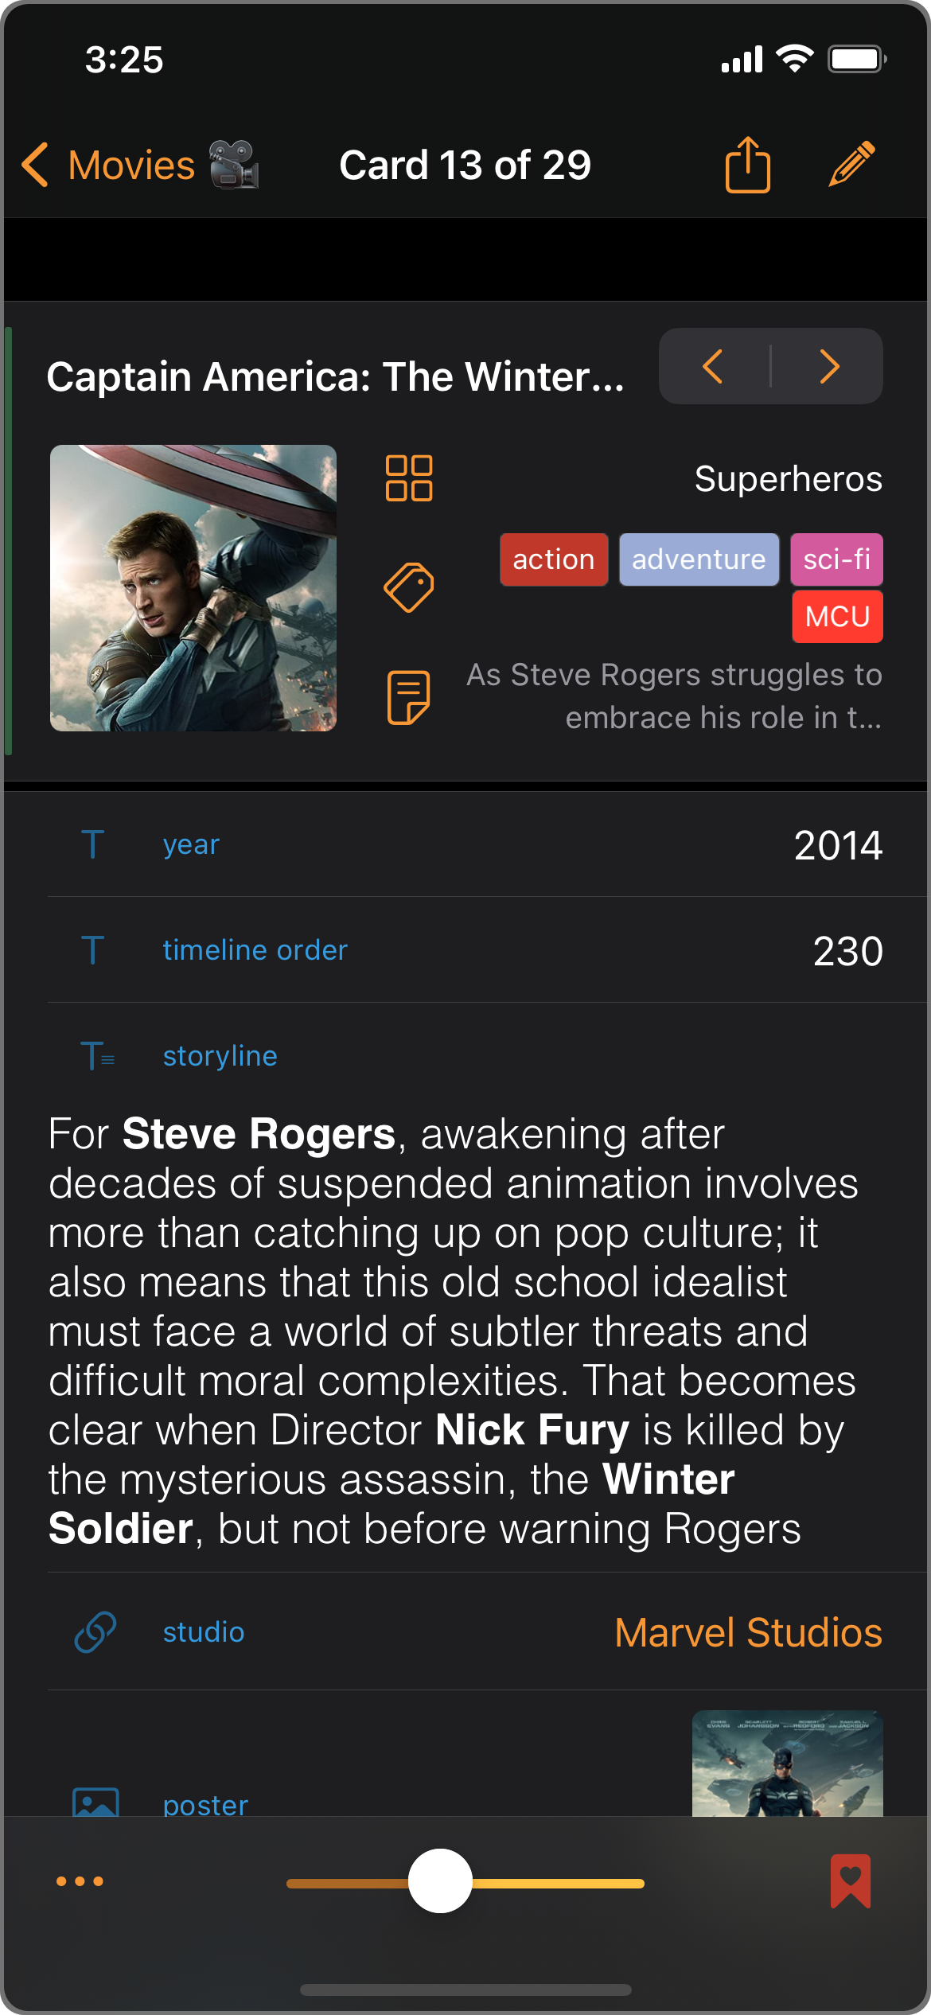Select the adventure tag
The width and height of the screenshot is (931, 2015).
pos(699,559)
